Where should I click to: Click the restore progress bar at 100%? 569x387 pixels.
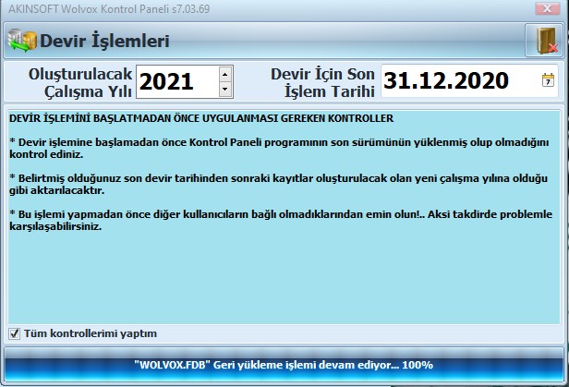pos(284,365)
